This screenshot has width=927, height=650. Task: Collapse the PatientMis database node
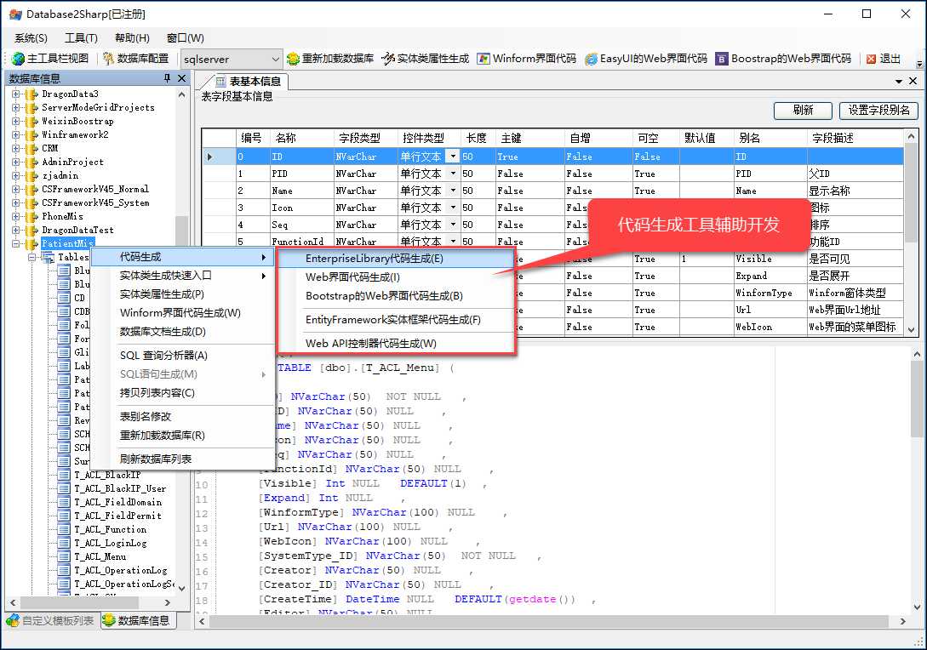16,243
